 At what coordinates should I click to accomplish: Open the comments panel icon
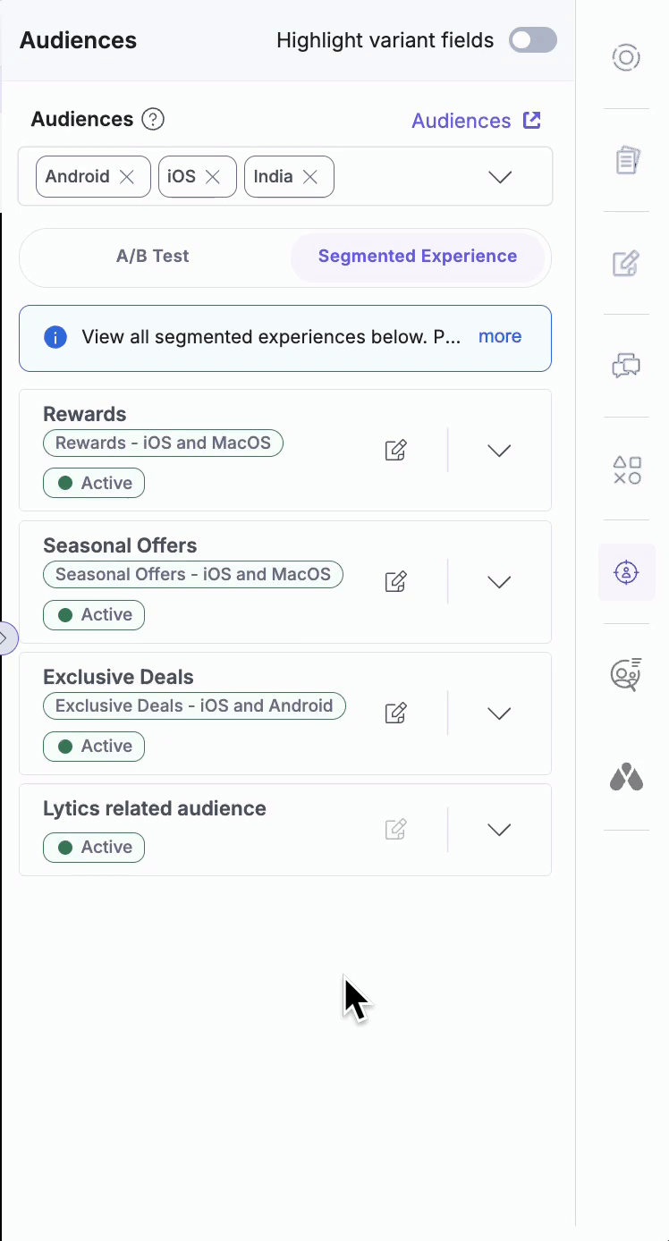pyautogui.click(x=626, y=366)
